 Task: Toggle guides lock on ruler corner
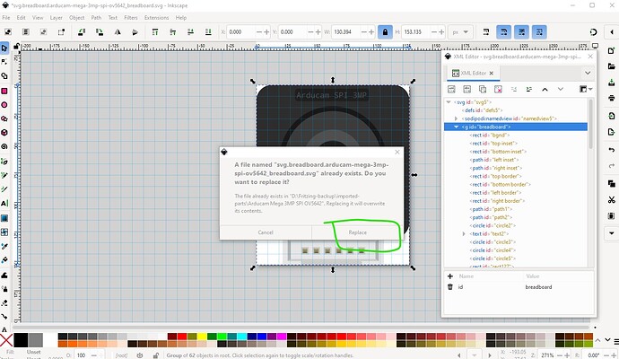pyautogui.click(x=16, y=46)
